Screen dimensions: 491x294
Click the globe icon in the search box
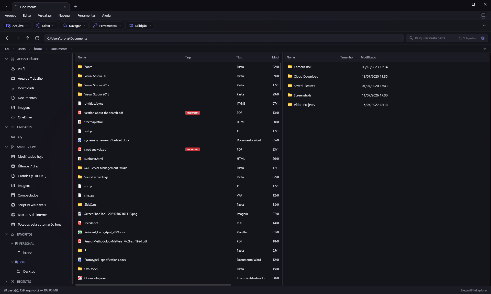point(483,38)
